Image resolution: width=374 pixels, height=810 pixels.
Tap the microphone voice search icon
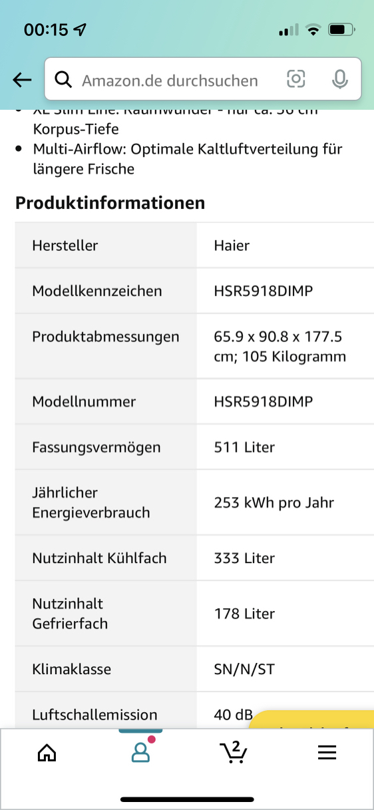[340, 80]
